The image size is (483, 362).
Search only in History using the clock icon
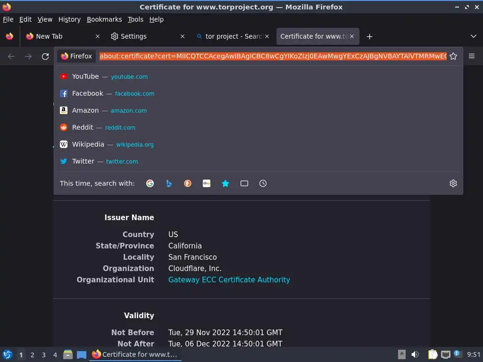click(263, 183)
